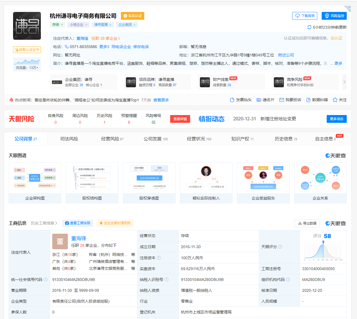Click the 同电话企业 link
This screenshot has width=357, height=319.
(x=121, y=47)
